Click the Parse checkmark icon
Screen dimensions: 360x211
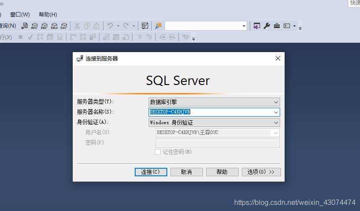click(30, 37)
